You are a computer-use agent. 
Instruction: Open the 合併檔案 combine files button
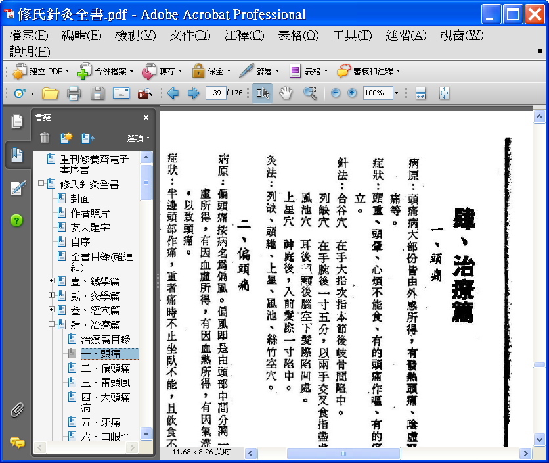105,72
